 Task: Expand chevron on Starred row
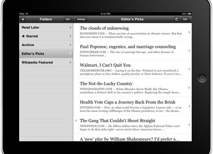[70, 36]
